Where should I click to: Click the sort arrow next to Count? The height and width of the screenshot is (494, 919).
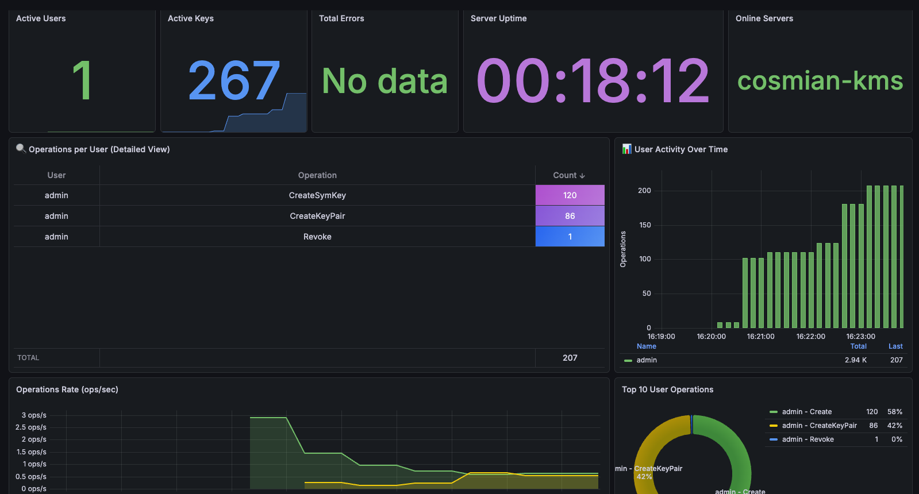582,176
